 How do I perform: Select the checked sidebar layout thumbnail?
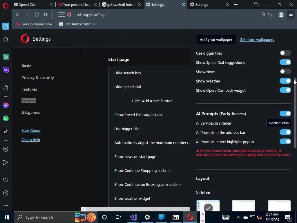208,206
